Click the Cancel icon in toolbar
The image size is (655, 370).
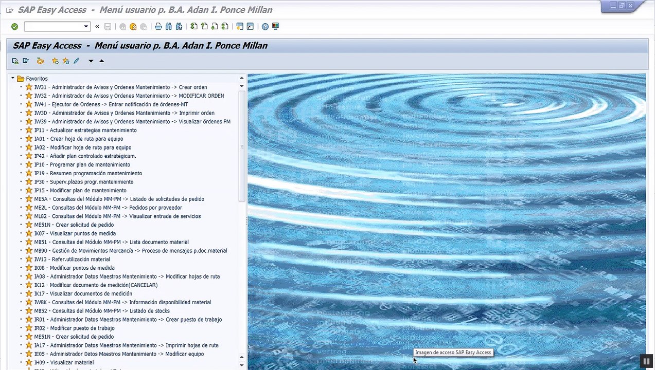click(x=144, y=27)
